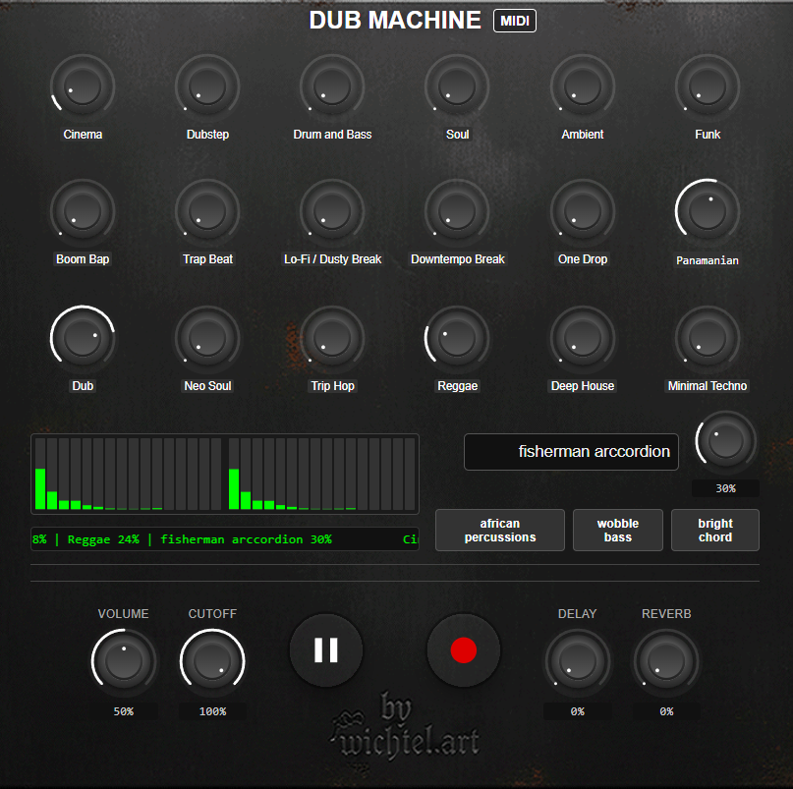Viewport: 793px width, 789px height.
Task: Click the Dub genre knob
Action: (x=83, y=339)
